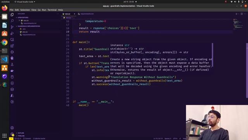The image size is (248, 140).
Task: Show Applications grid in the dock
Action: tap(4, 136)
